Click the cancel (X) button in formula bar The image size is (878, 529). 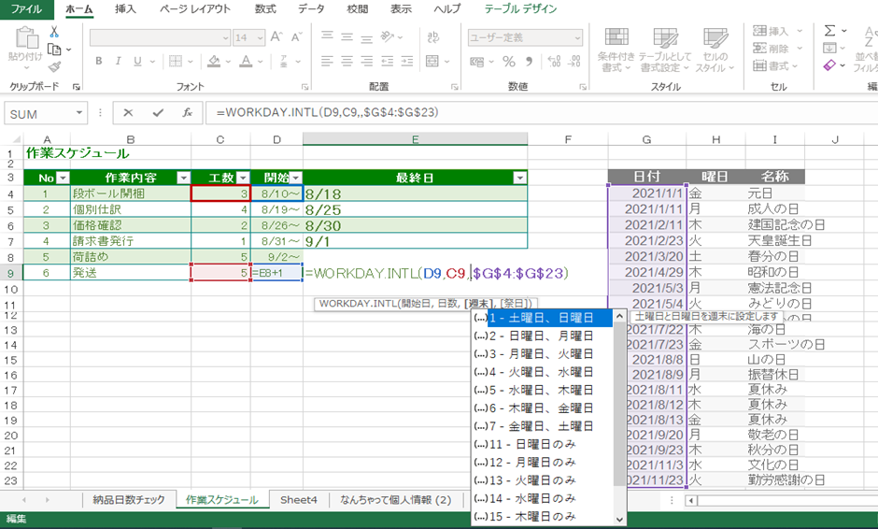tap(129, 112)
